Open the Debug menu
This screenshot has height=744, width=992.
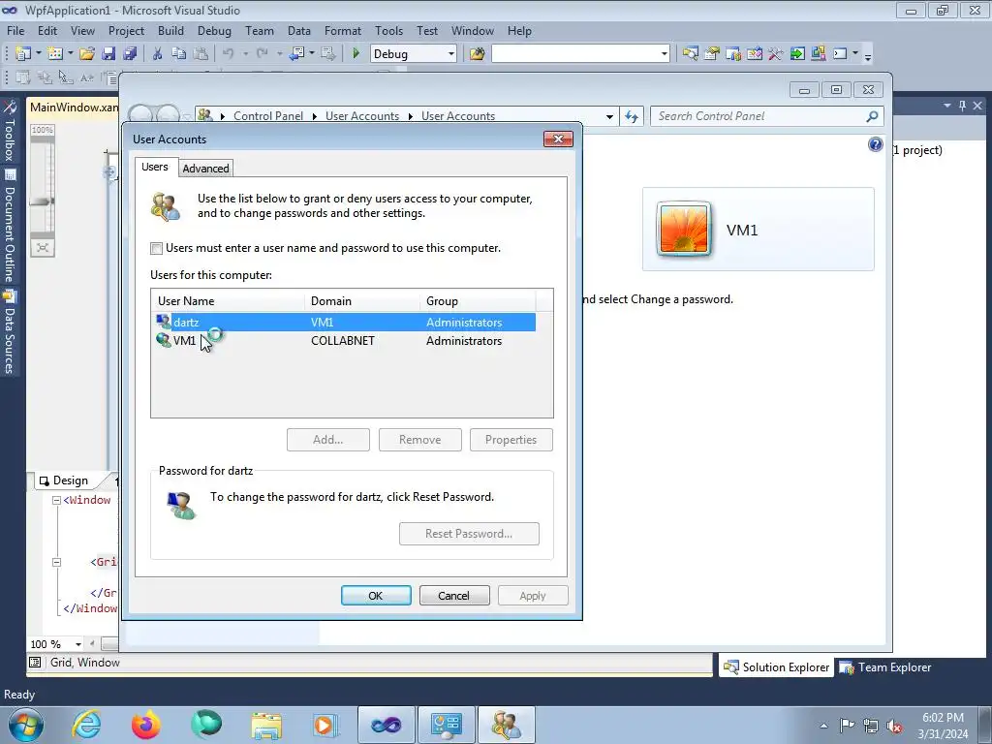point(214,30)
